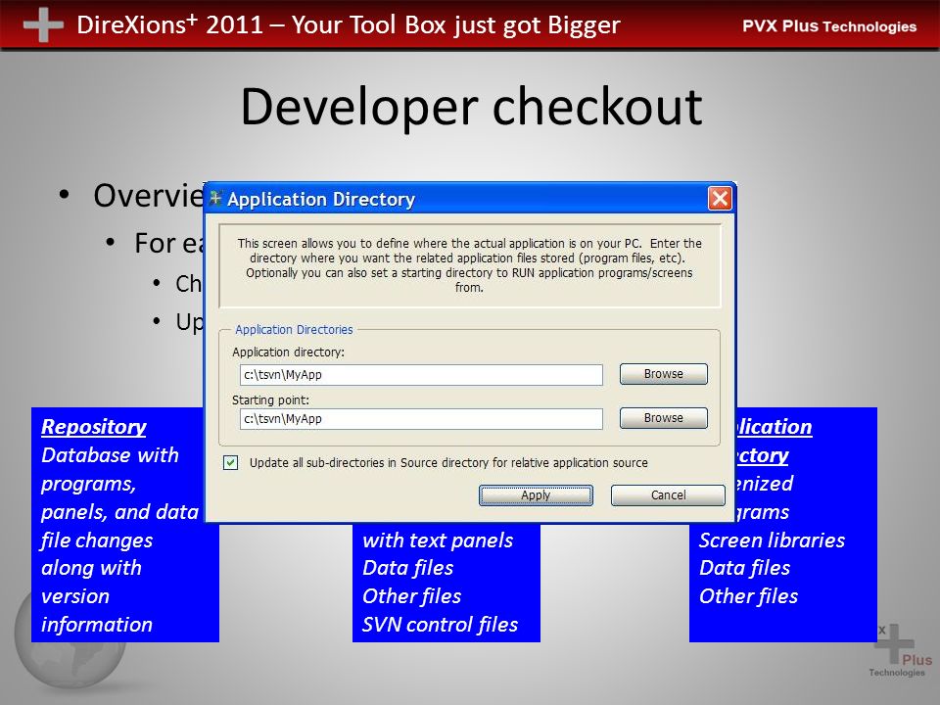This screenshot has width=940, height=705.
Task: Click 'file changes' text in Repository box
Action: 97,540
